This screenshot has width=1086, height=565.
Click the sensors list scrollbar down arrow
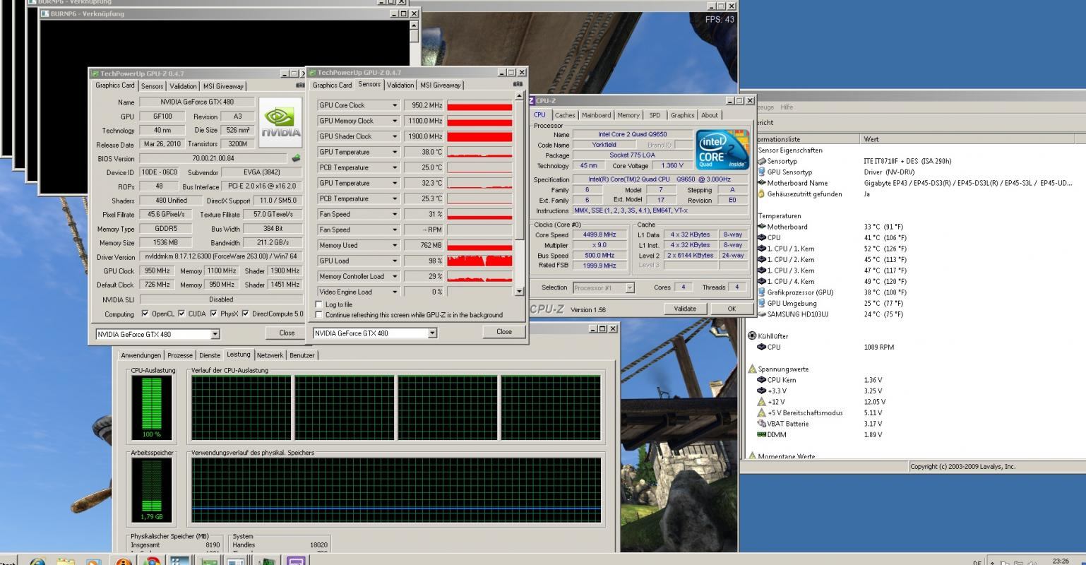(x=520, y=291)
